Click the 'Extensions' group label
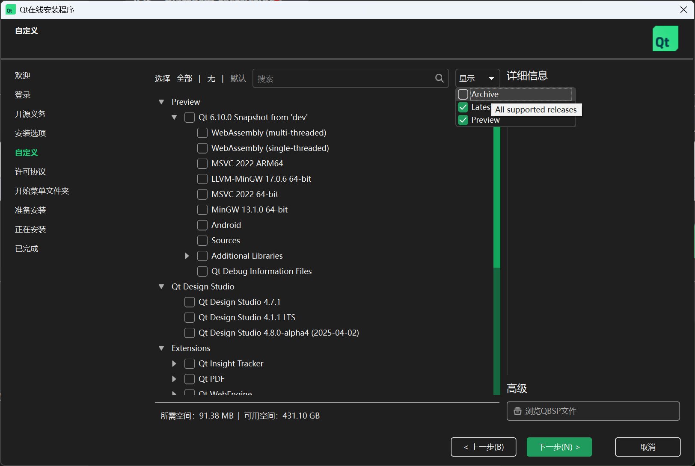The height and width of the screenshot is (466, 695). pyautogui.click(x=191, y=348)
